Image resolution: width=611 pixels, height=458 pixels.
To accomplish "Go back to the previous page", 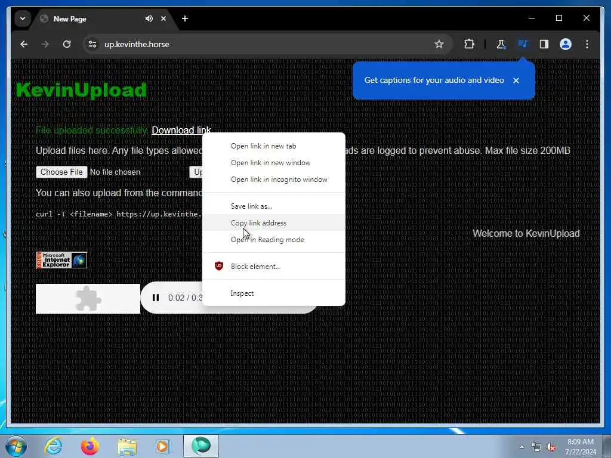I will (x=24, y=44).
